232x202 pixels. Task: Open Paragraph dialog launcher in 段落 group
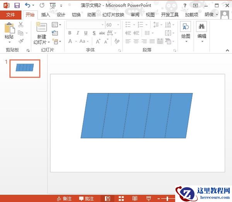[x=175, y=50]
